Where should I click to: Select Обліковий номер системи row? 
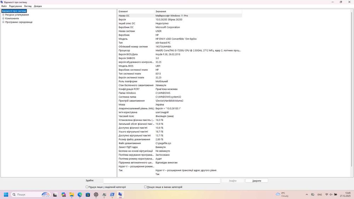[180, 47]
